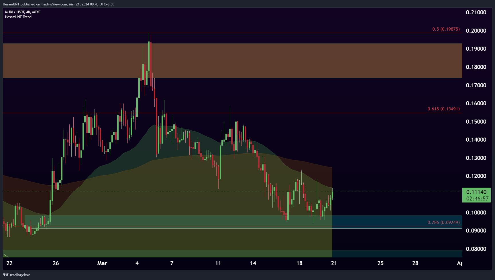Click the TradingView logo icon at the bottom

click(x=5, y=275)
